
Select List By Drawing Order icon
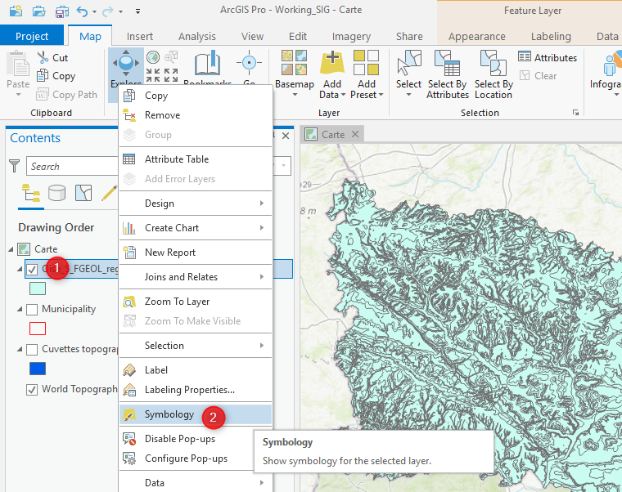click(31, 194)
